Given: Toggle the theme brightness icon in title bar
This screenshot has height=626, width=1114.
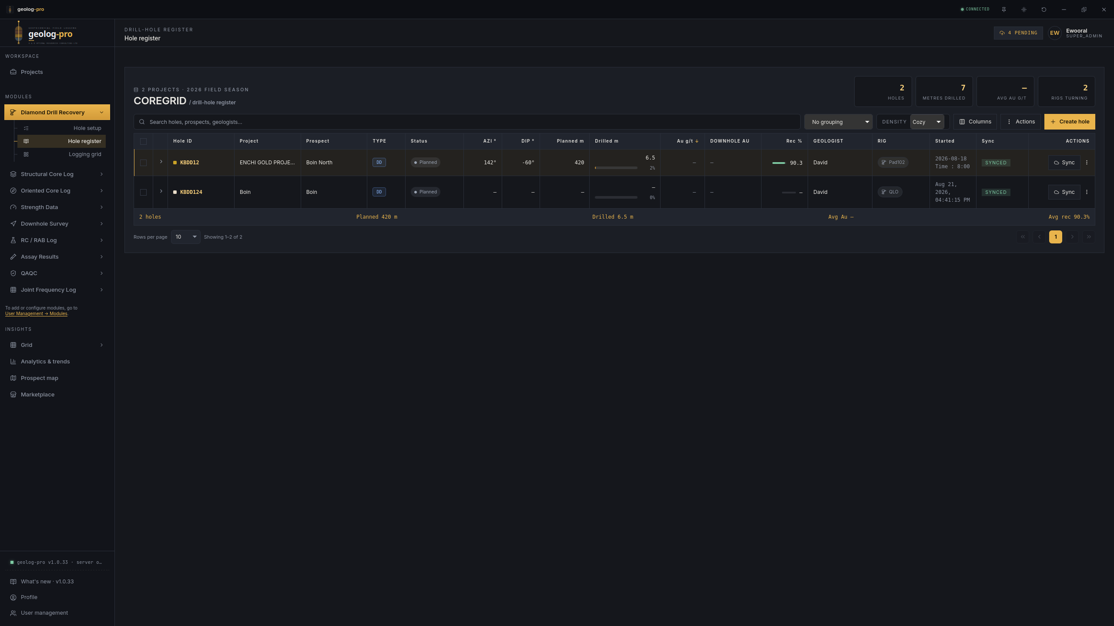Looking at the screenshot, I should [x=1024, y=9].
